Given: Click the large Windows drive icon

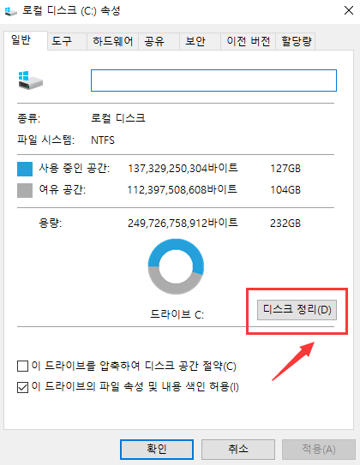Looking at the screenshot, I should coord(31,80).
